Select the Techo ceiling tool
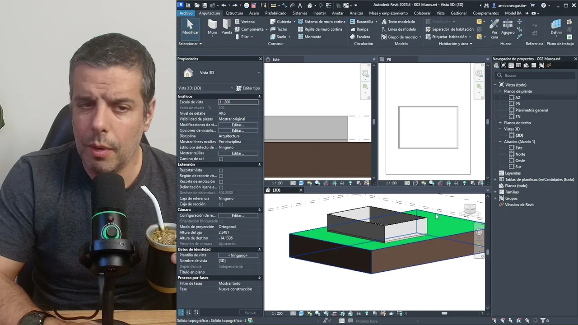 click(279, 29)
